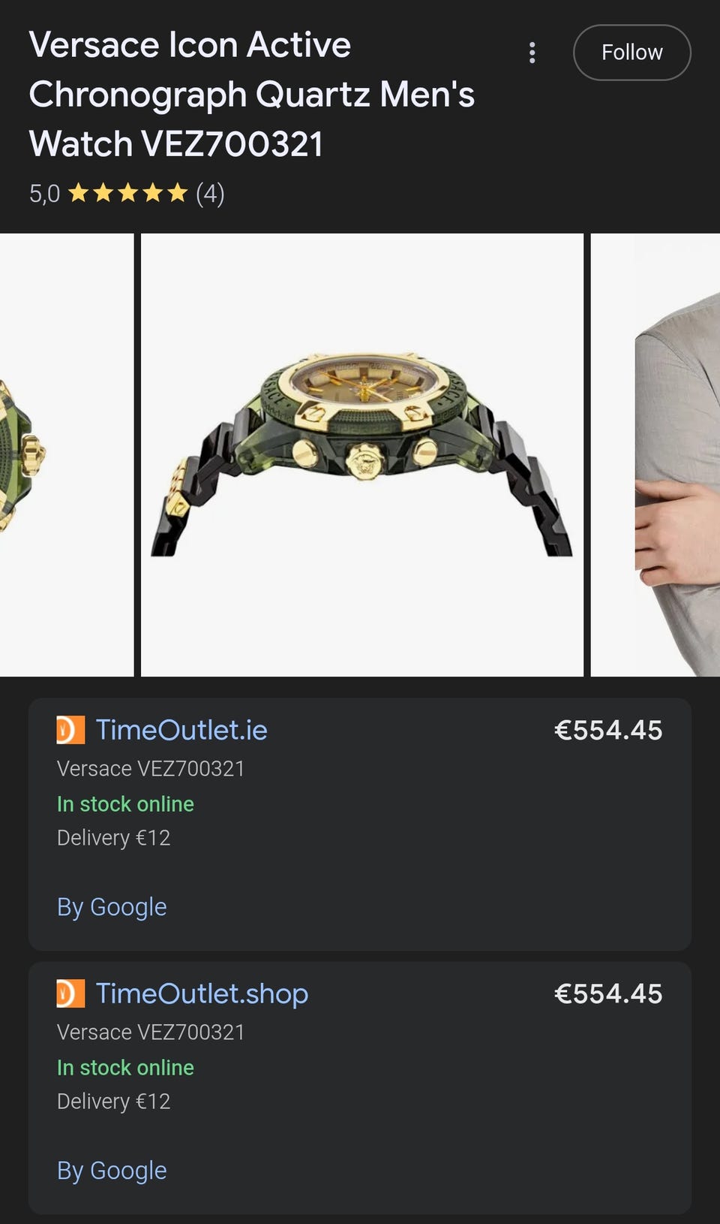This screenshot has width=720, height=1224.
Task: View the photo of man in grey shirt
Action: pyautogui.click(x=655, y=455)
